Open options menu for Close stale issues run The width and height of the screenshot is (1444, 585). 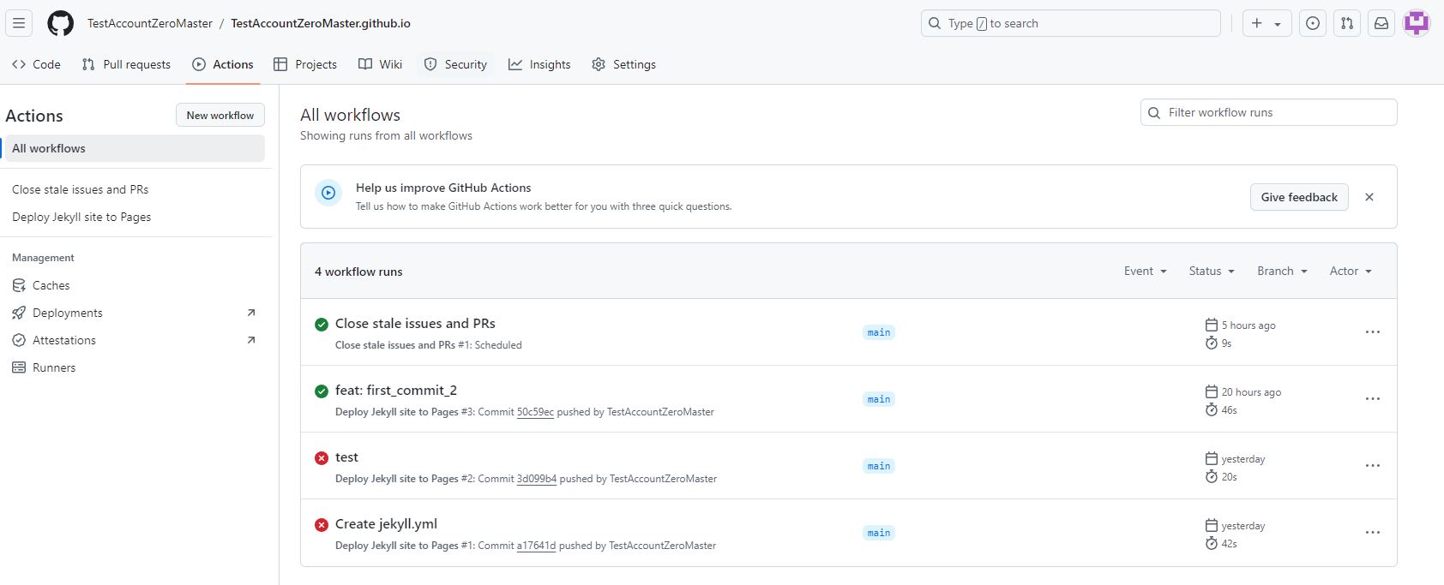point(1372,332)
